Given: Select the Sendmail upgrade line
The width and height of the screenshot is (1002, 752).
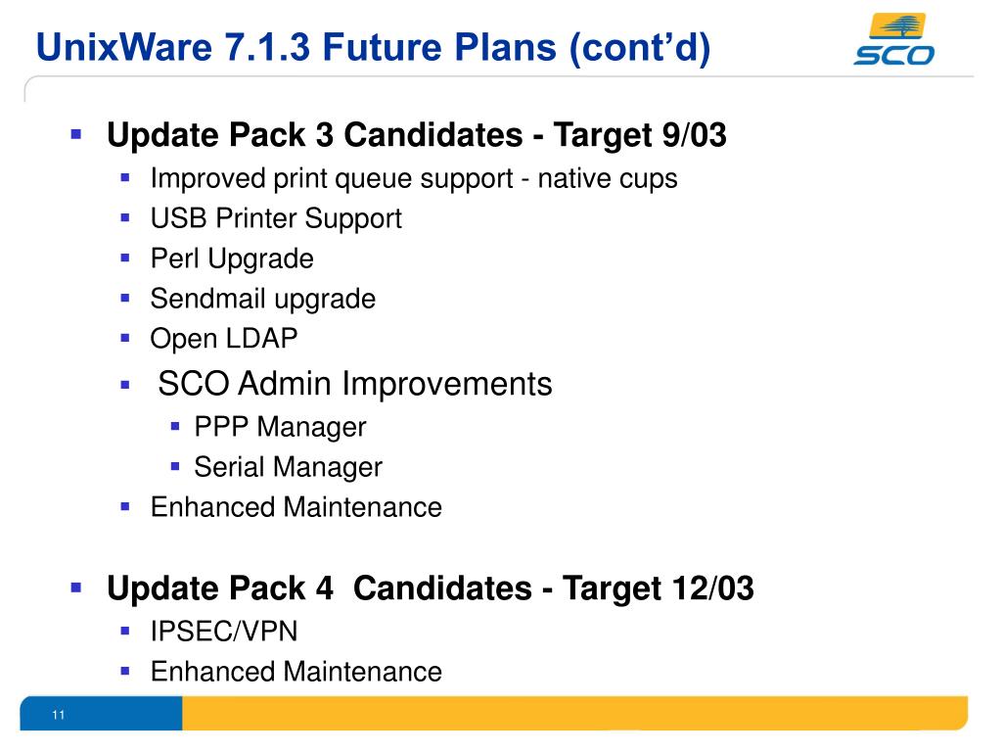Looking at the screenshot, I should point(262,300).
